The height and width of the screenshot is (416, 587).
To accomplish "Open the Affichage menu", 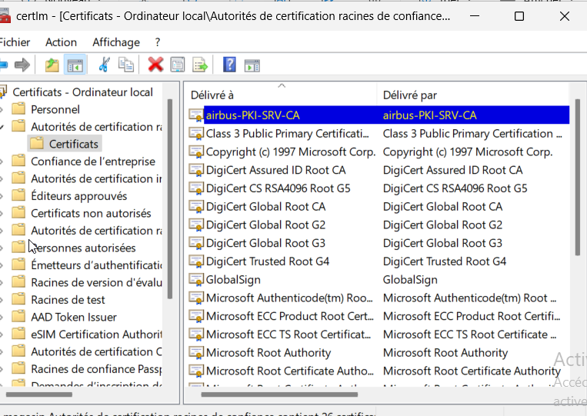I will point(116,42).
